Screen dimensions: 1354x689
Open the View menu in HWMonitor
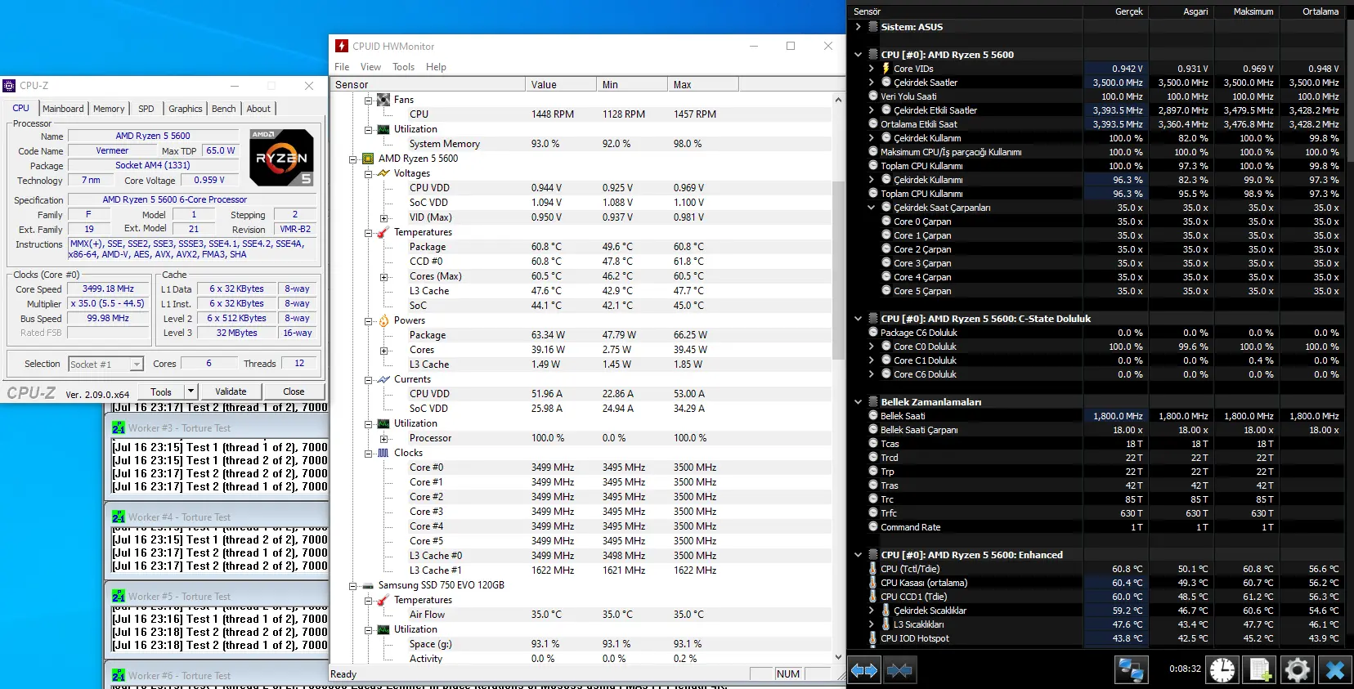click(370, 67)
